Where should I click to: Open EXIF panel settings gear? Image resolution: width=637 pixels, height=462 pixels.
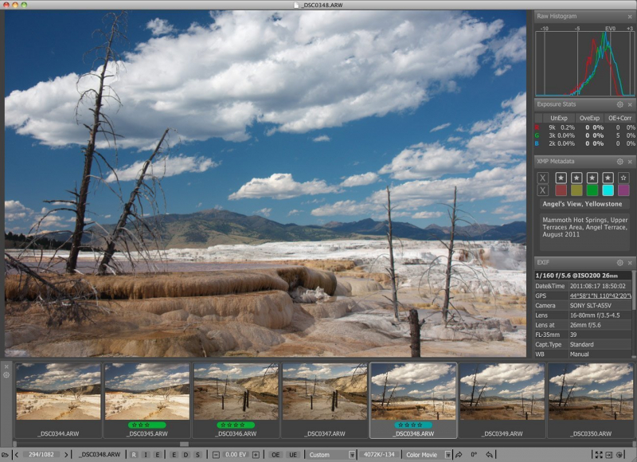(619, 262)
